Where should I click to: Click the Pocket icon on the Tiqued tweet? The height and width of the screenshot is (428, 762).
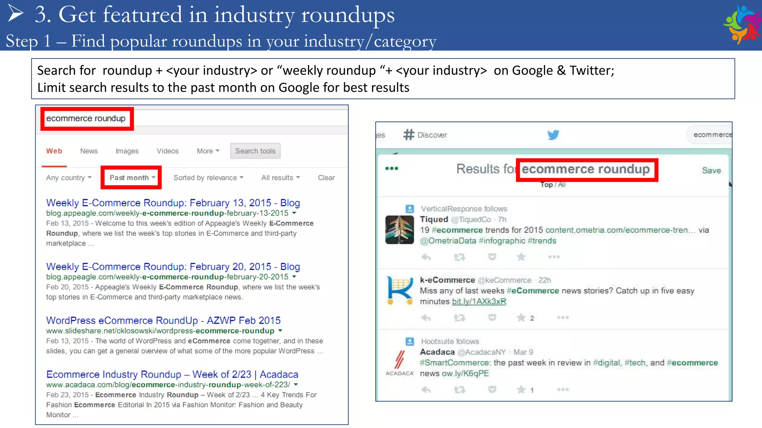pyautogui.click(x=492, y=257)
